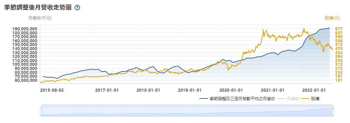Click the stock price peak near 2021-01-01
This screenshot has height=123, width=350.
coord(264,29)
